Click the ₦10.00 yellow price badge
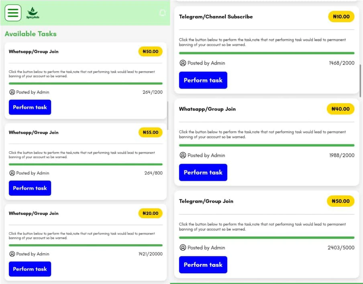The image size is (363, 284). click(x=341, y=17)
